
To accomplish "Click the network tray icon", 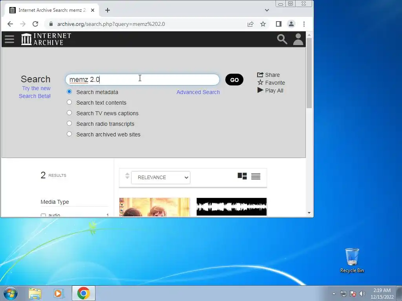I will [x=343, y=294].
